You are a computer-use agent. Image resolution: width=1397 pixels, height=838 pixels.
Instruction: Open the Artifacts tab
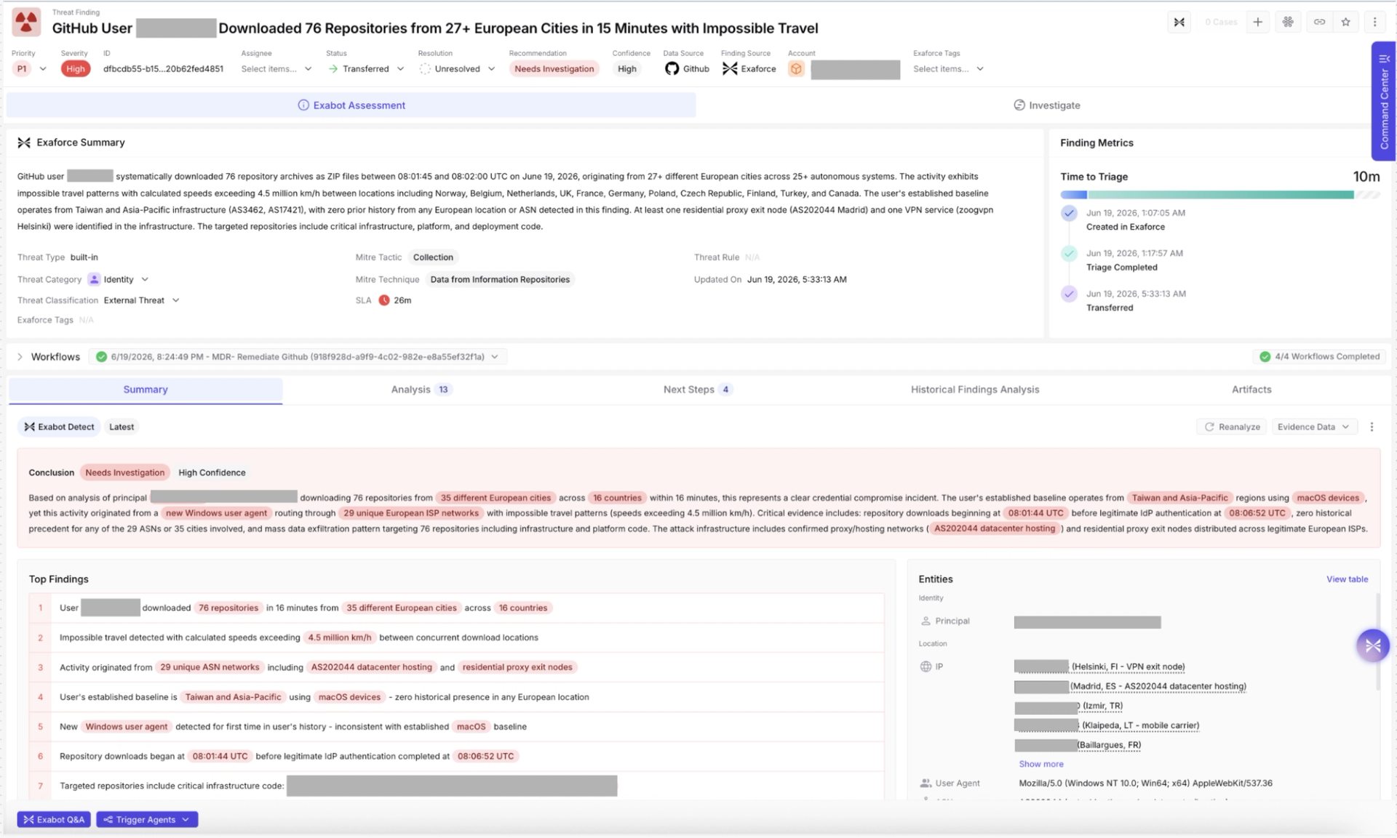coord(1251,390)
